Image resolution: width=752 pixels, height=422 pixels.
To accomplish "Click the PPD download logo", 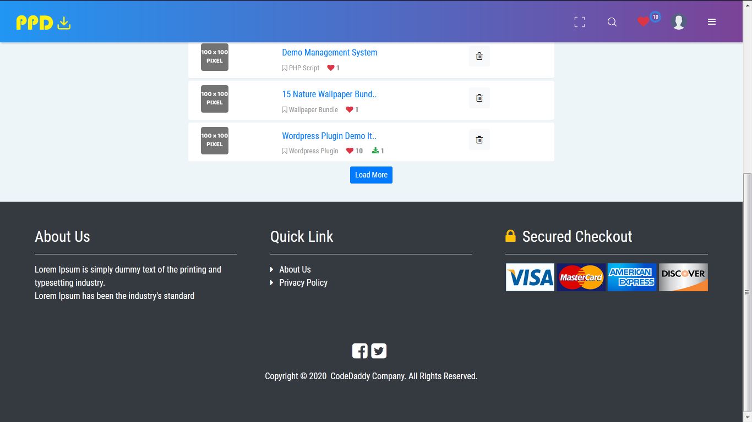I will pyautogui.click(x=43, y=23).
